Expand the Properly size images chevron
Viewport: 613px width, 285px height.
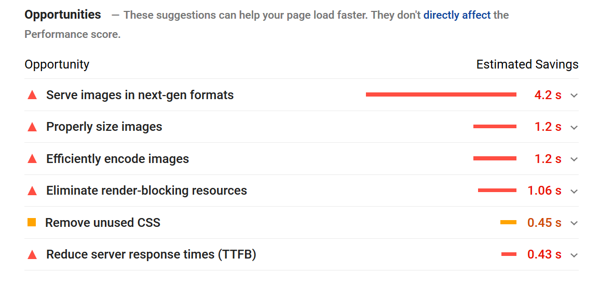pyautogui.click(x=574, y=127)
